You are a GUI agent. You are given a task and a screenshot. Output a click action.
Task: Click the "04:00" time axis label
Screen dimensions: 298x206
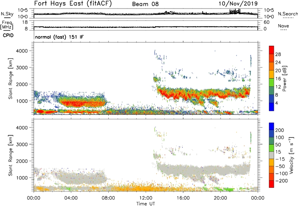(x=71, y=198)
